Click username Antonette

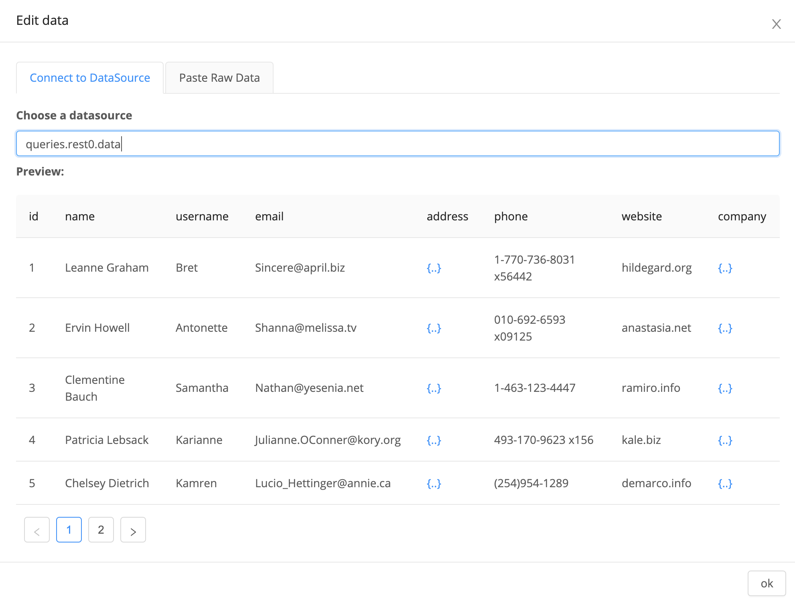pyautogui.click(x=202, y=328)
